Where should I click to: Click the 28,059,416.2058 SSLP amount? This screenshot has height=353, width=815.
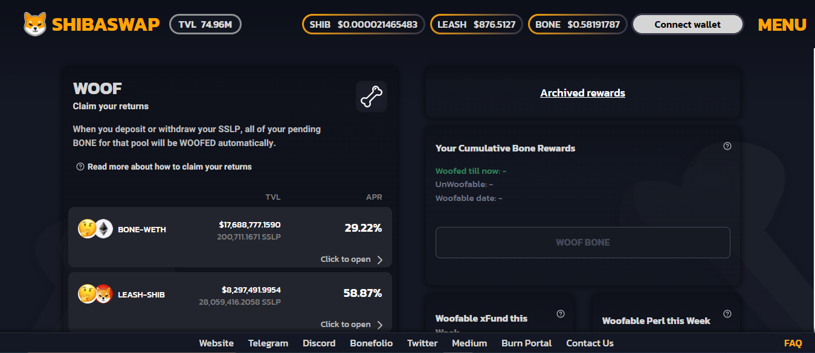240,302
